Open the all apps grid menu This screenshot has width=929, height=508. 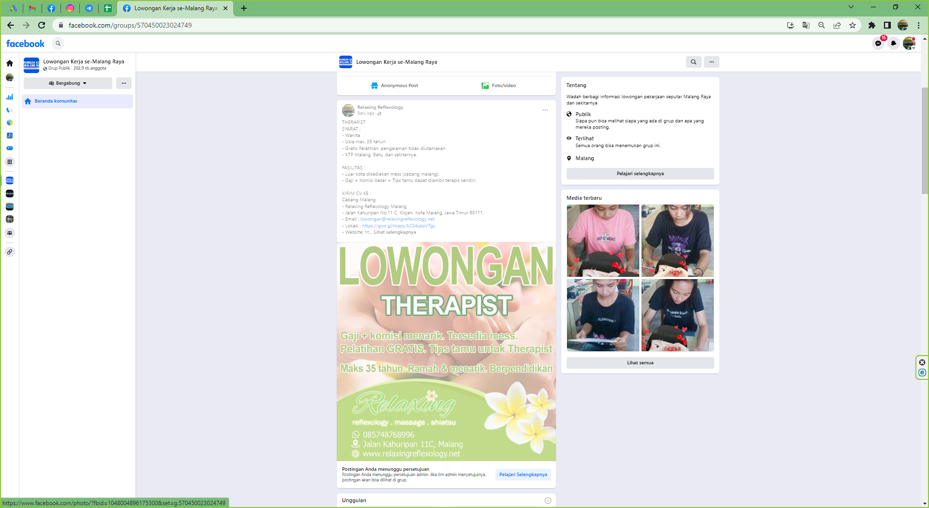pos(10,162)
